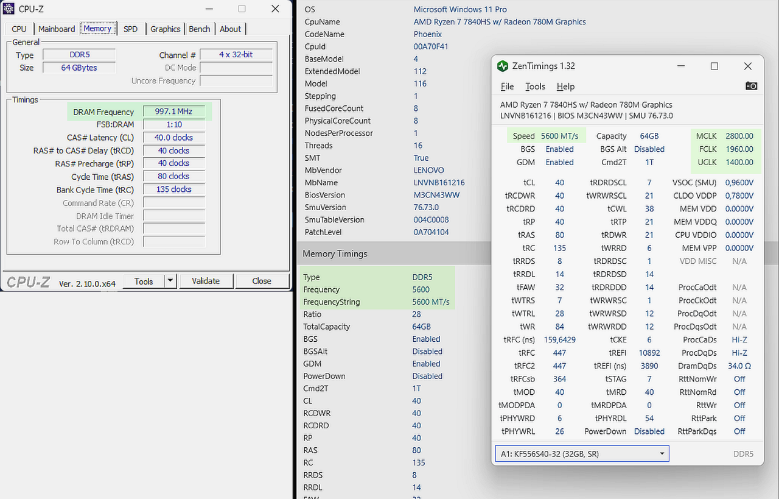Minimize the ZenTimings window
Viewport: 779px width, 499px height.
tap(681, 66)
